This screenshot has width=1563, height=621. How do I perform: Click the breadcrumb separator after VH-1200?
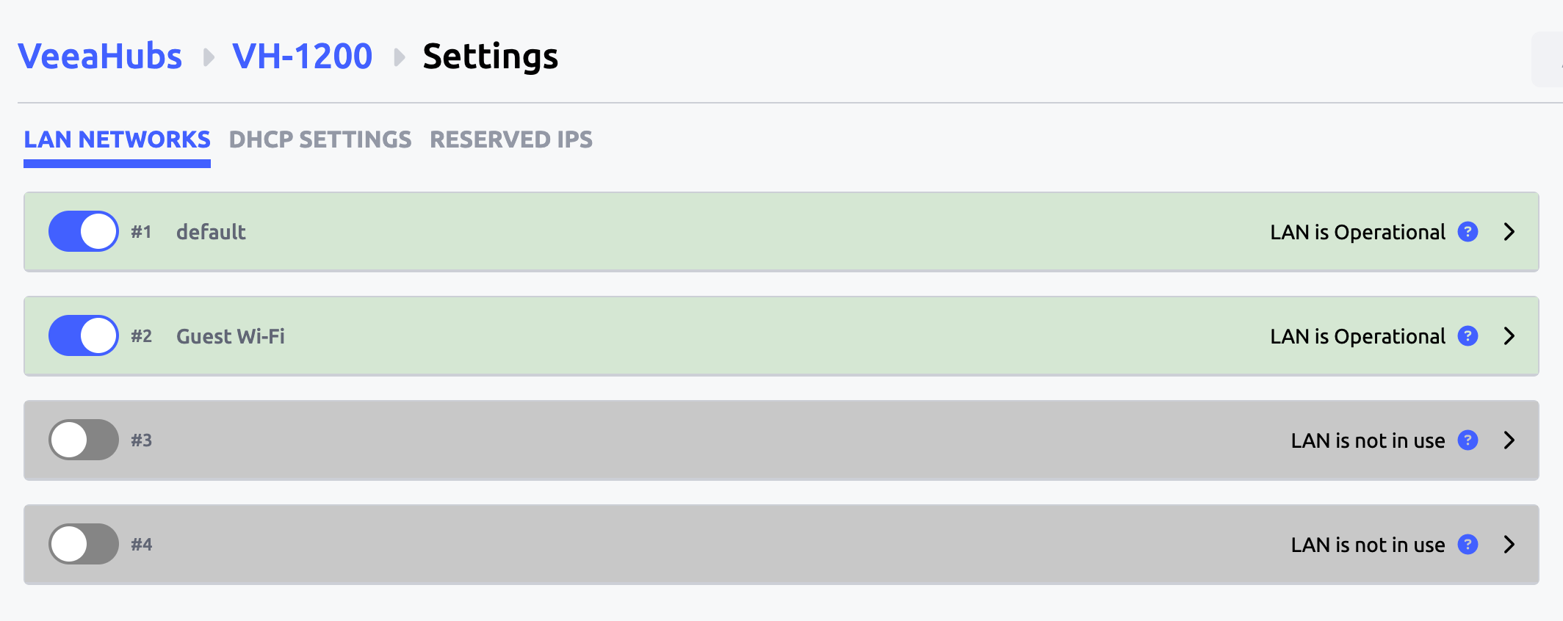[x=399, y=57]
